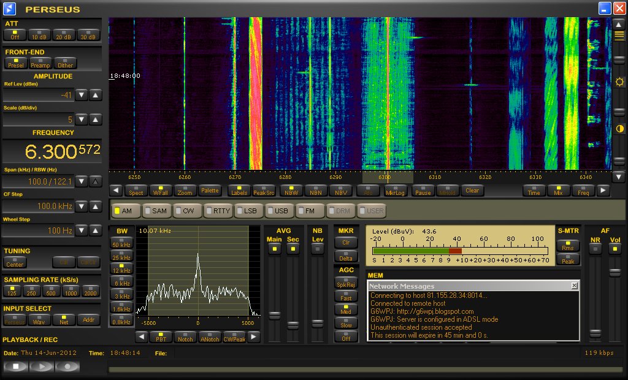Click the Clear button
This screenshot has height=380, width=628.
click(472, 191)
